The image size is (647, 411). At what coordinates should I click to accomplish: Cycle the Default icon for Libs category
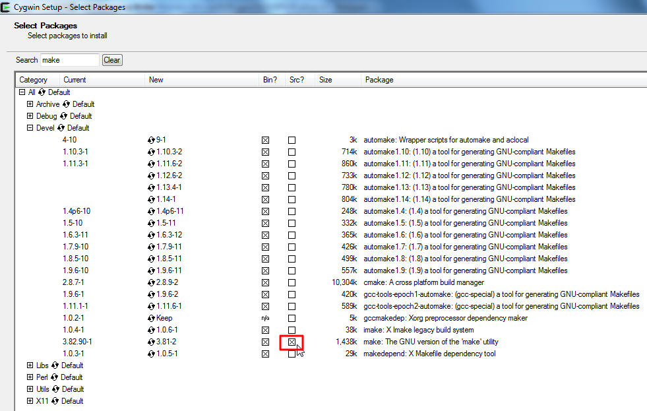coord(55,365)
